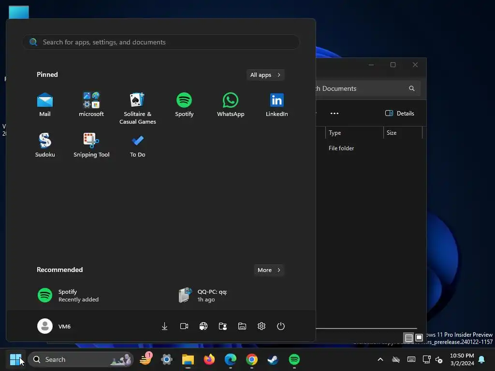Click the OneDrive cloud tray icon

[x=396, y=359]
